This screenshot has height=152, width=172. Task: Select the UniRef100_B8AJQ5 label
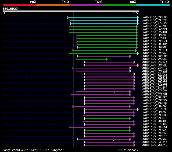154,44
